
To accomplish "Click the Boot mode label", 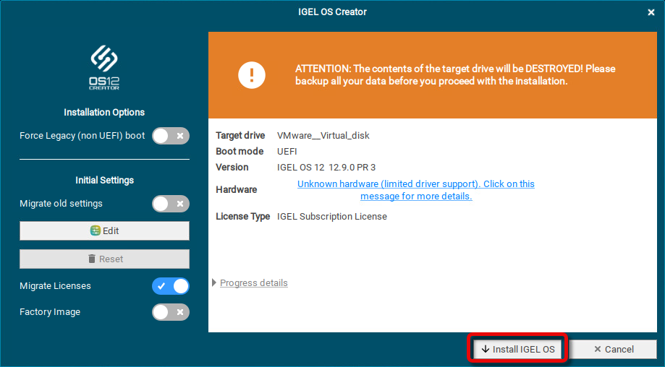I will (x=240, y=151).
